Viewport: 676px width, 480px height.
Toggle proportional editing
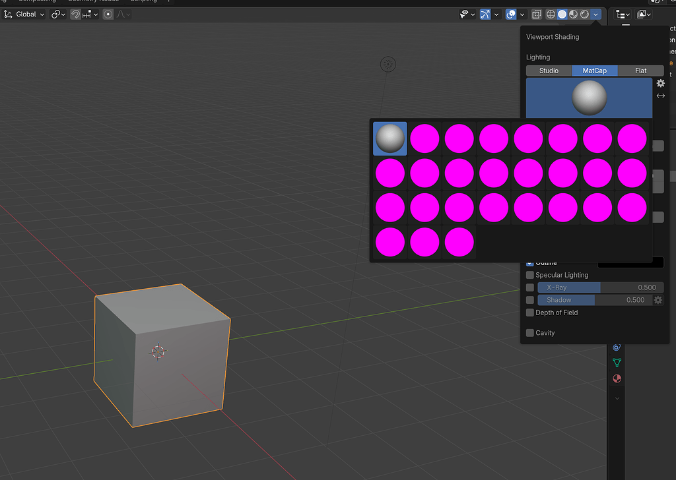click(108, 15)
